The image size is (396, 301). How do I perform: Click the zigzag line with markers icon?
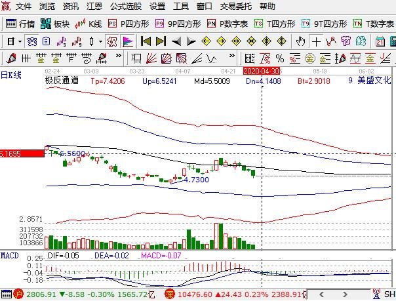pyautogui.click(x=331, y=41)
